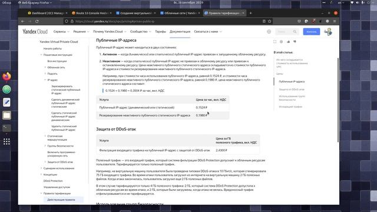Click the shield tracking protection icon
This screenshot has width=377, height=212.
[x=67, y=21]
